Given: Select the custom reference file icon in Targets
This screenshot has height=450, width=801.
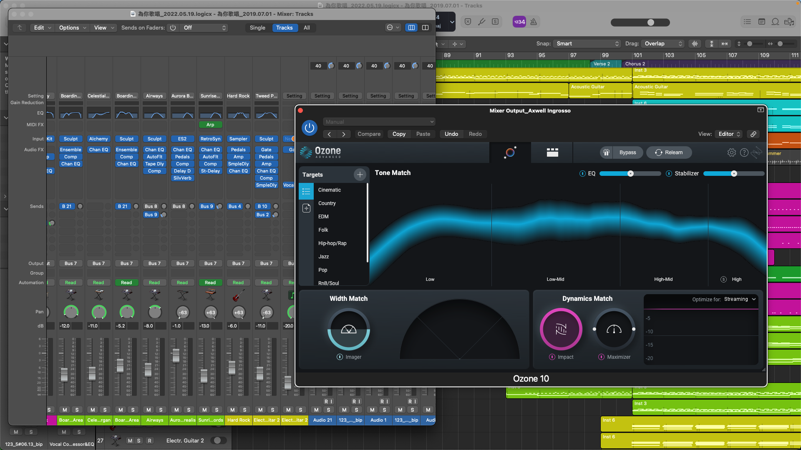Looking at the screenshot, I should pos(306,208).
